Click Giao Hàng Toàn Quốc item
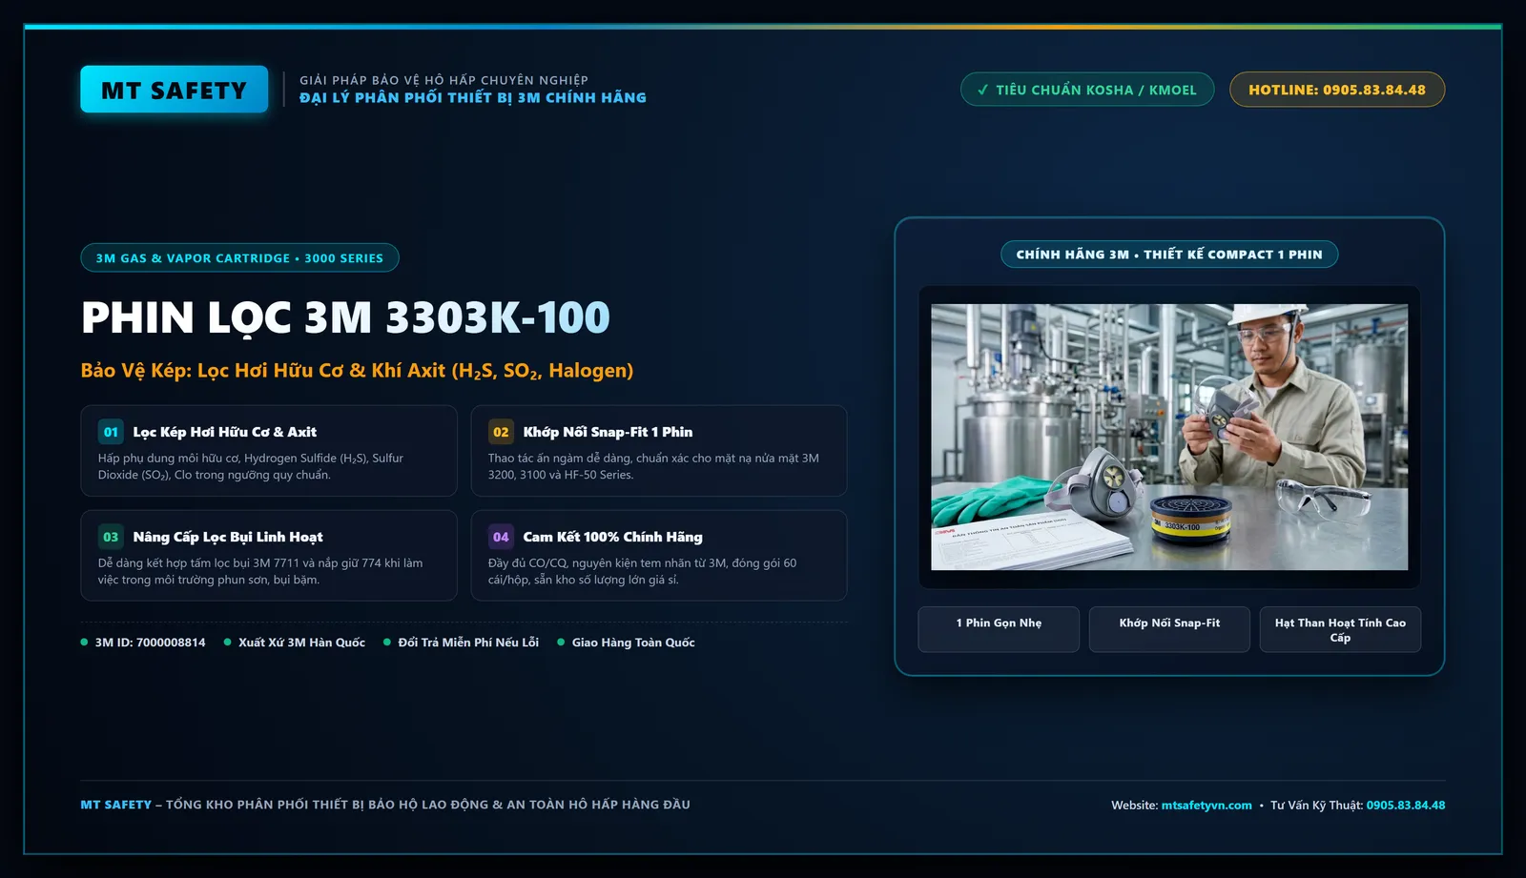 (x=627, y=643)
